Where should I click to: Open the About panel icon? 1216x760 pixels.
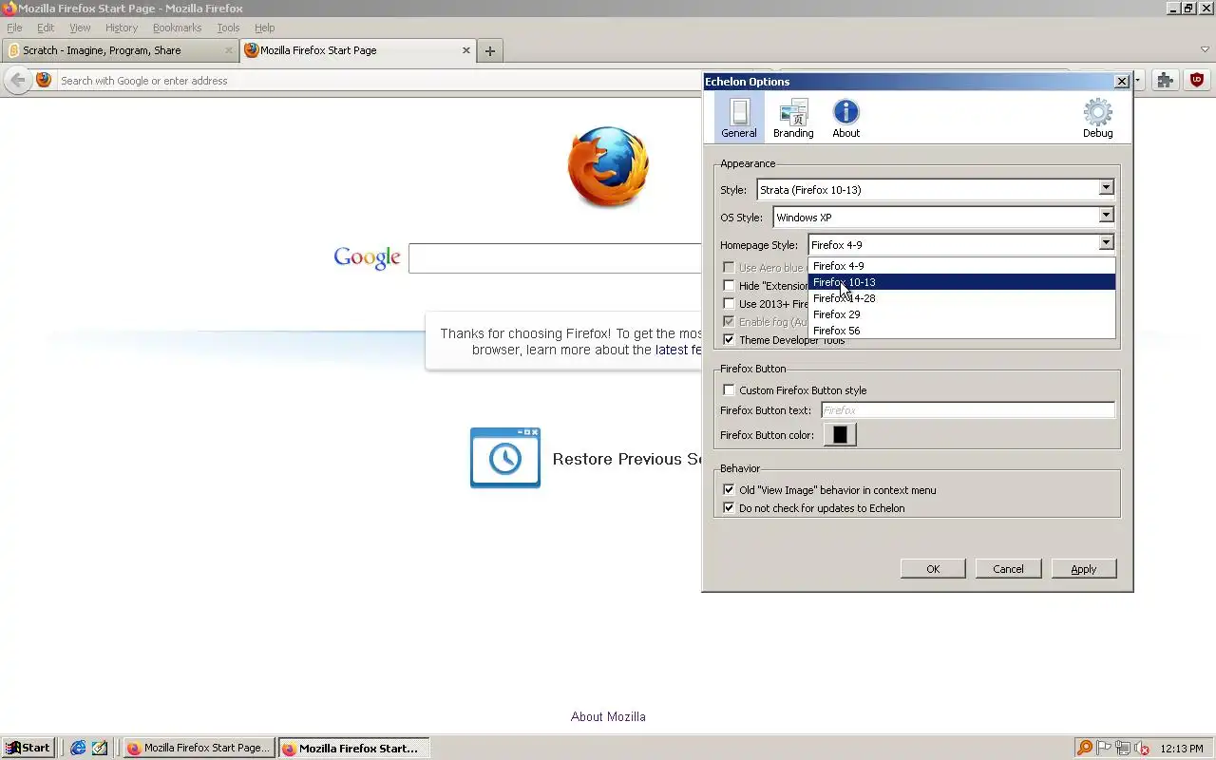coord(845,118)
